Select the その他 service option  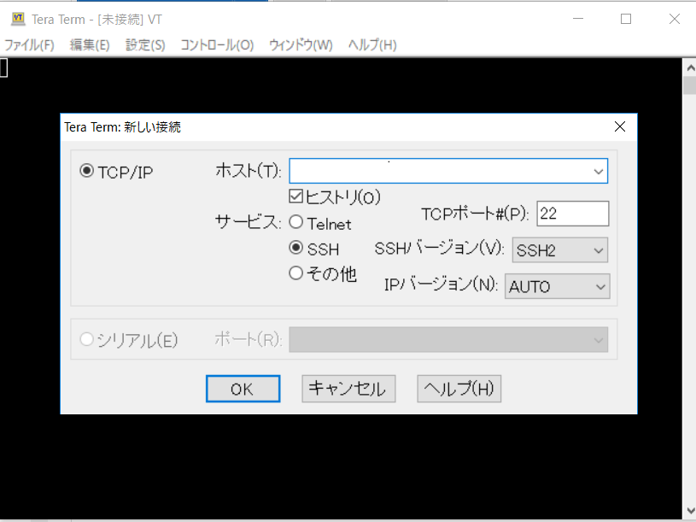click(x=296, y=273)
